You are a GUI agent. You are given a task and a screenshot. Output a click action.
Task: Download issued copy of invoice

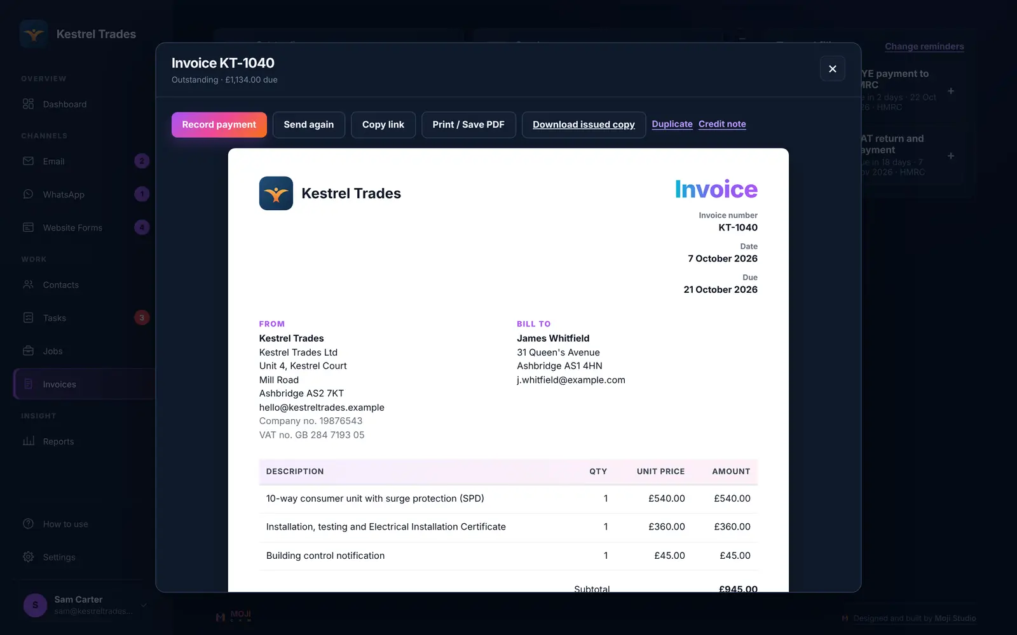[584, 124]
